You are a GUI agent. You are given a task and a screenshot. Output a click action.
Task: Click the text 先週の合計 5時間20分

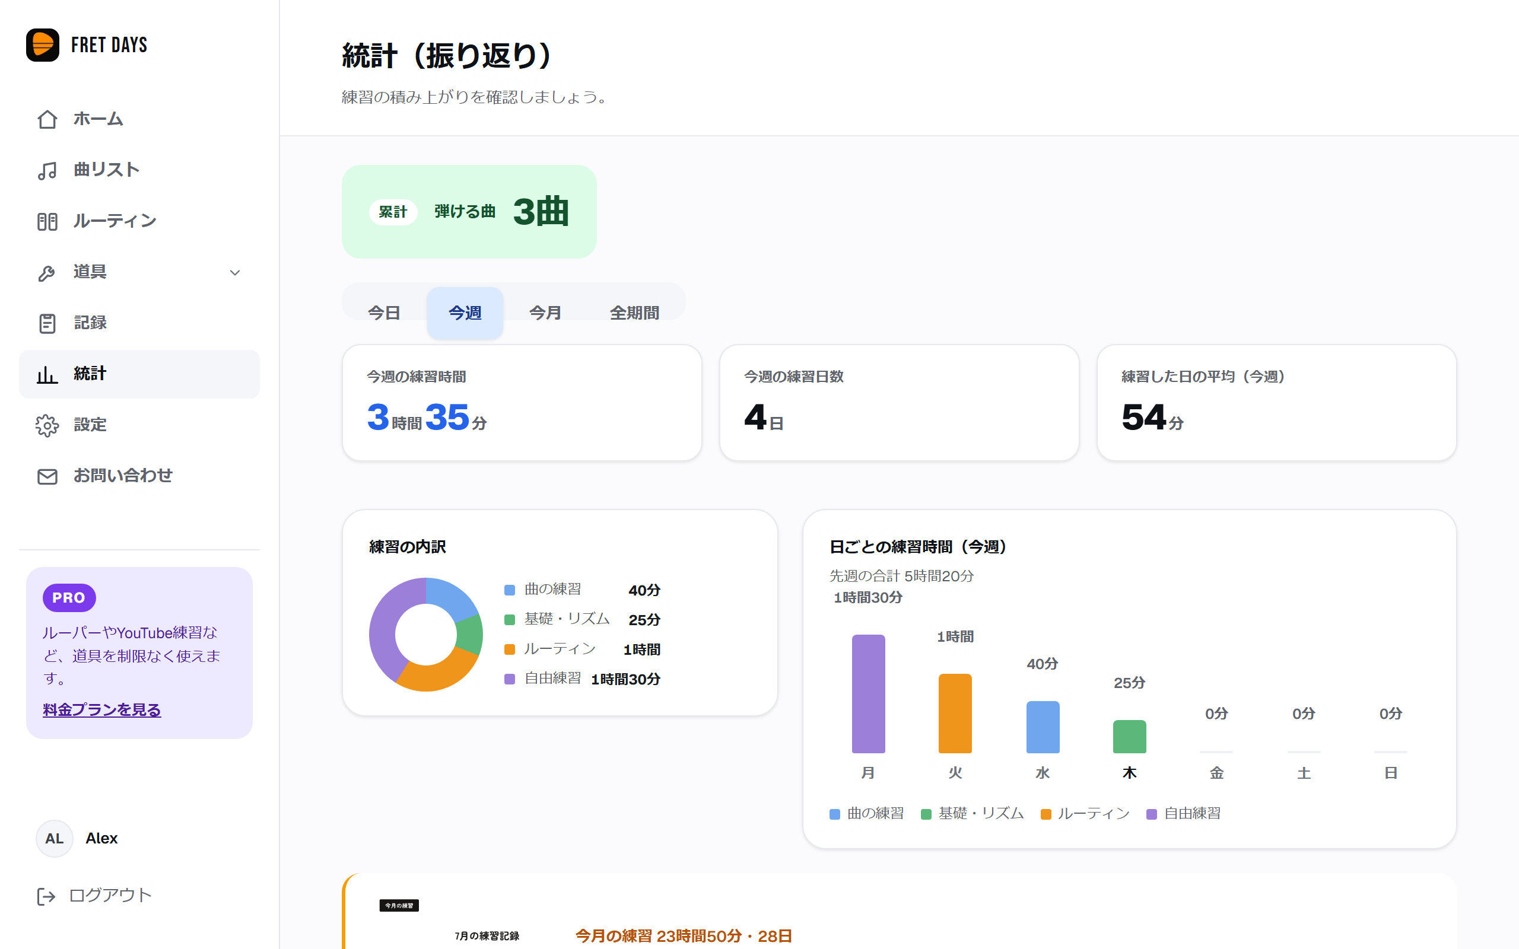(901, 576)
